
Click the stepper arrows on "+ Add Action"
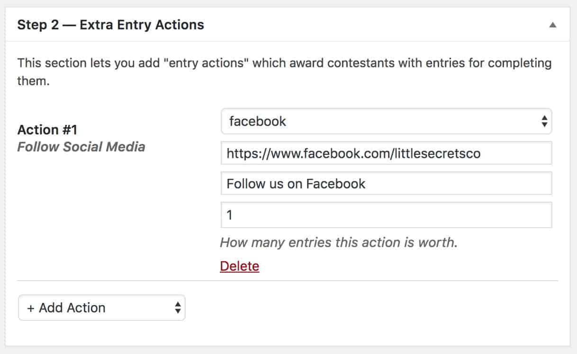tap(176, 308)
